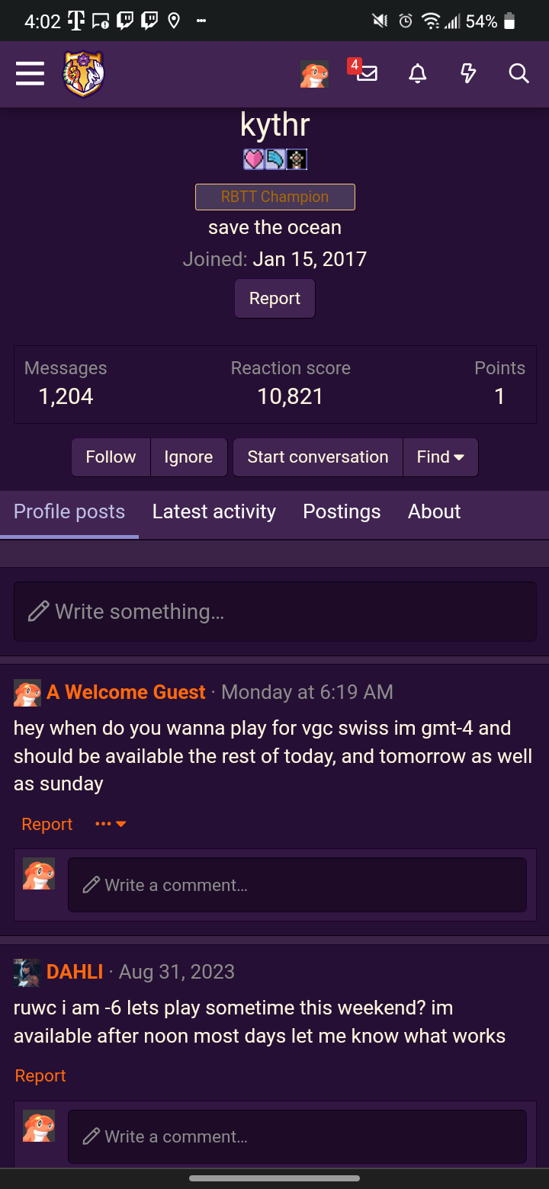This screenshot has height=1189, width=549.
Task: Open your account avatar in header
Action: click(x=314, y=74)
